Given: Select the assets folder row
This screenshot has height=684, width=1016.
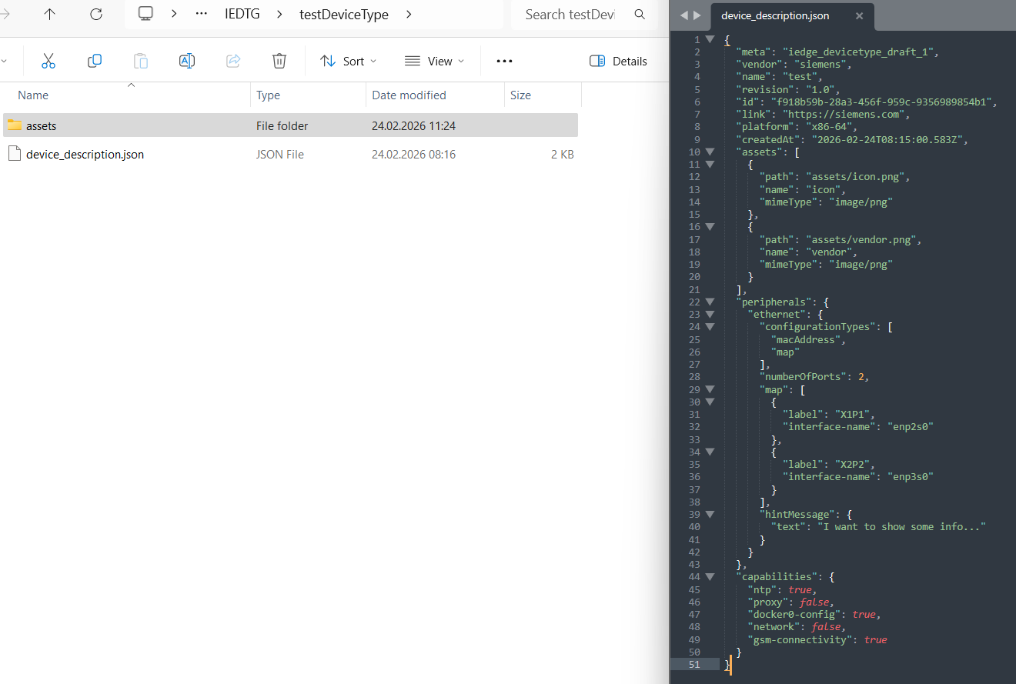Looking at the screenshot, I should click(x=290, y=125).
